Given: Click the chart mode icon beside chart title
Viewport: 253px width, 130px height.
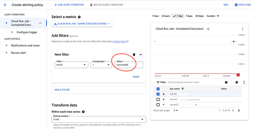Looking at the screenshot, I should click(208, 29).
